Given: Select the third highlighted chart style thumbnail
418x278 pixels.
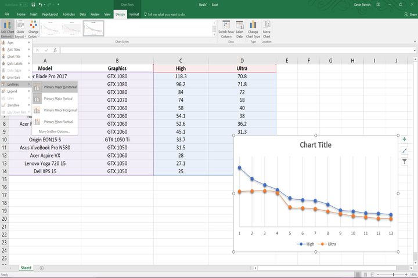Looking at the screenshot, I should [93, 28].
